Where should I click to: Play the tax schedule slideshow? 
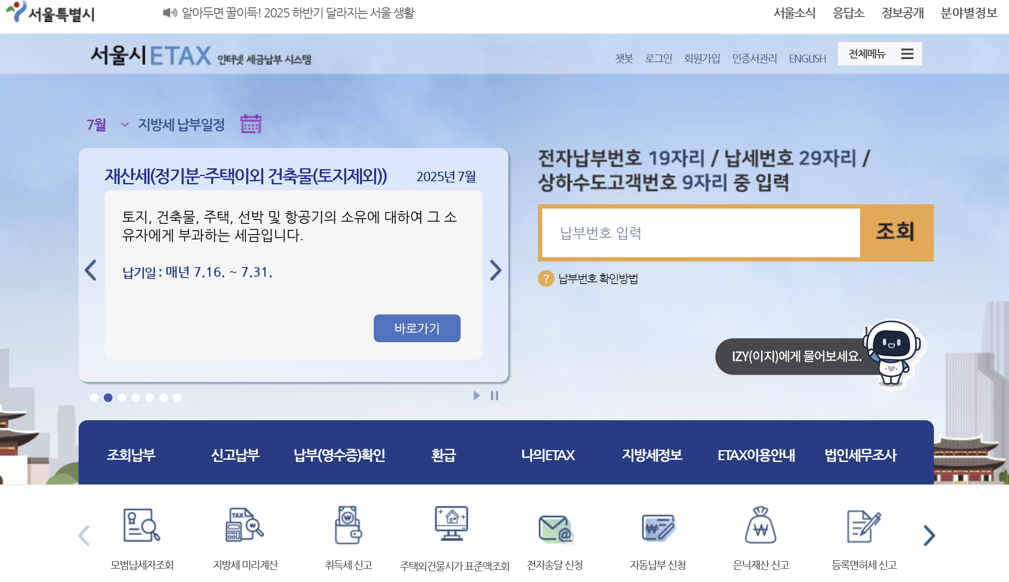point(476,396)
